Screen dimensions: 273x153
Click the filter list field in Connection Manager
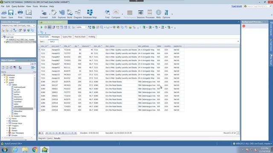18,34
